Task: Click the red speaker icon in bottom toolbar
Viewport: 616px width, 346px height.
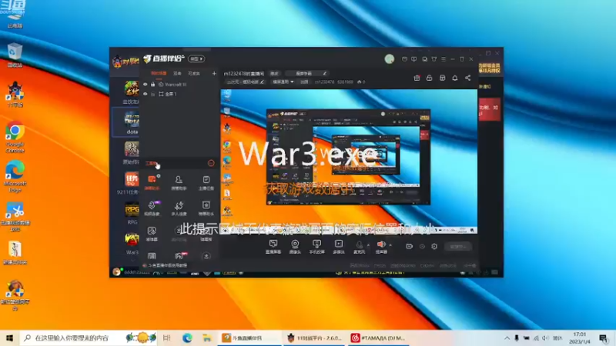Action: pos(381,245)
